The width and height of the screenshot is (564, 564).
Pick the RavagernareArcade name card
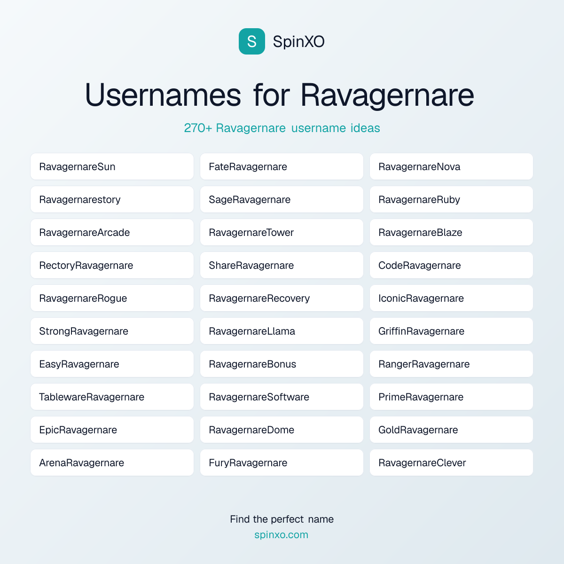[112, 232]
